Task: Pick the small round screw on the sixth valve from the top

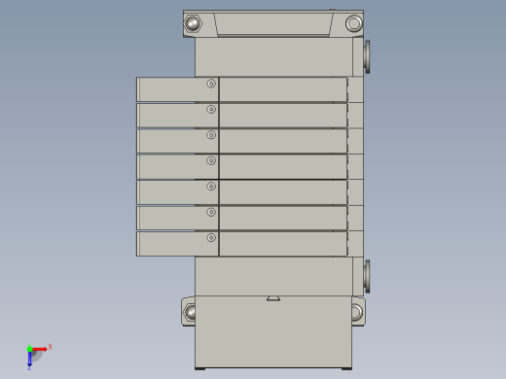Action: pyautogui.click(x=211, y=212)
